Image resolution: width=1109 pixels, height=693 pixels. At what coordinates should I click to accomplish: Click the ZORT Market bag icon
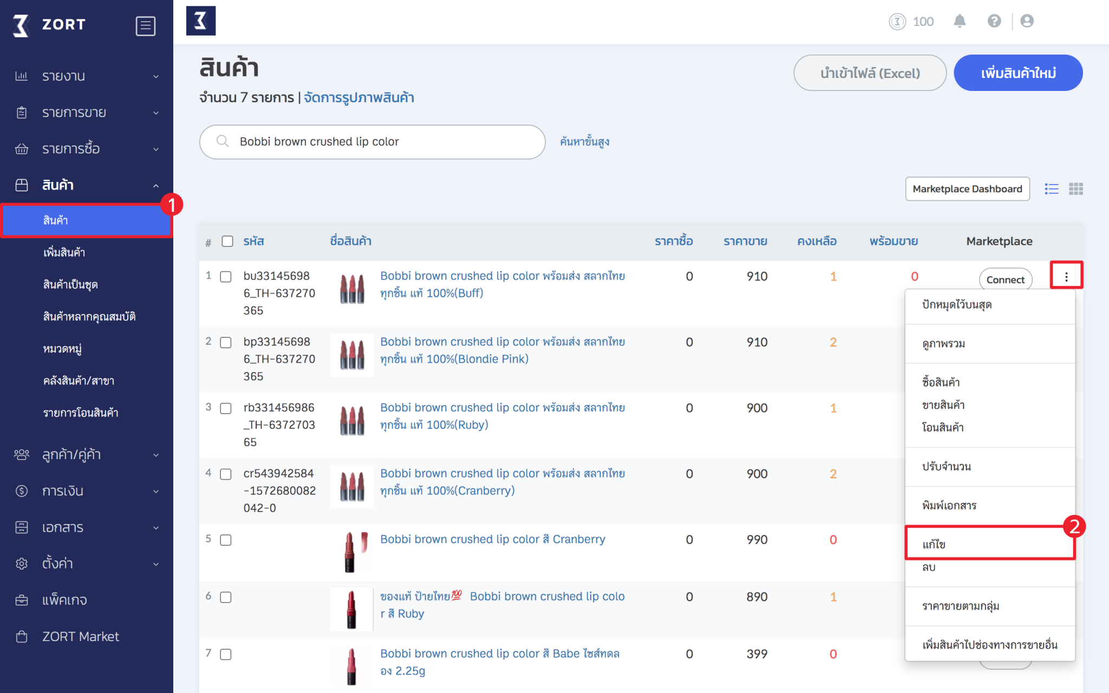(x=22, y=636)
